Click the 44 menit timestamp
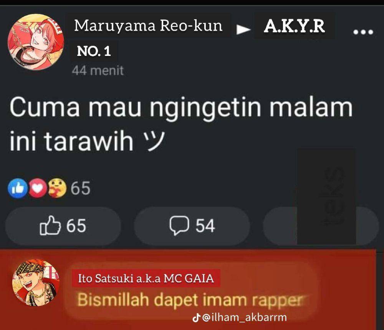Viewport: 384px width, 330px height. click(x=98, y=71)
